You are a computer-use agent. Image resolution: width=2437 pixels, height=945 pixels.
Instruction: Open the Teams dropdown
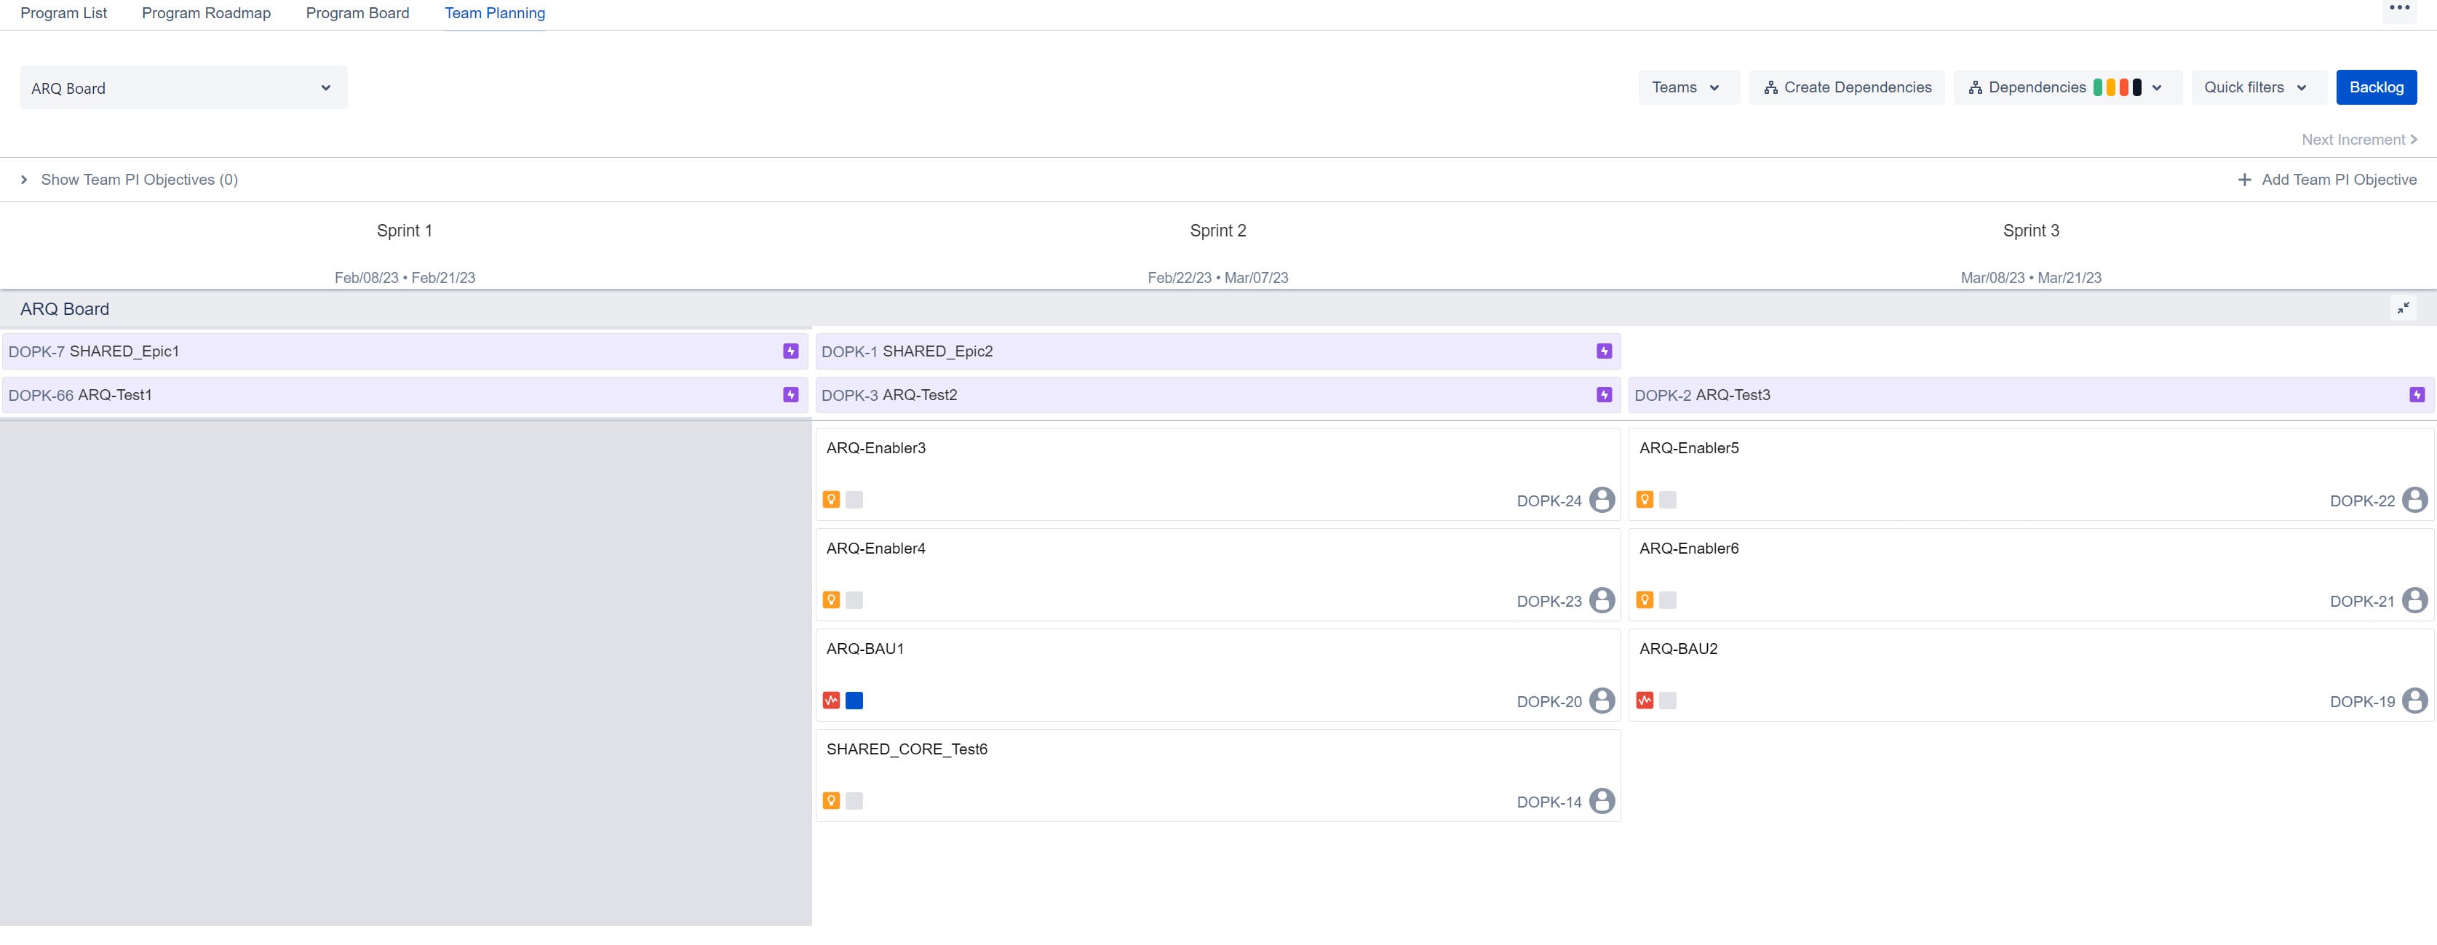click(1689, 87)
